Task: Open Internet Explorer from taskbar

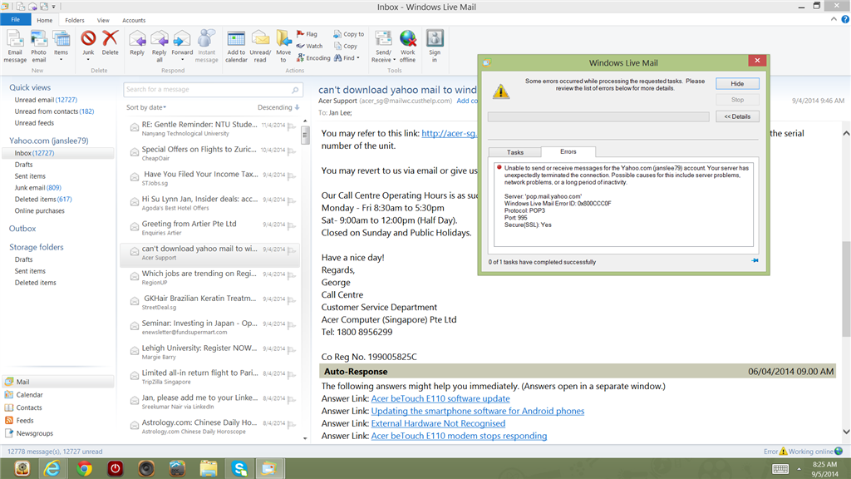Action: (x=52, y=468)
